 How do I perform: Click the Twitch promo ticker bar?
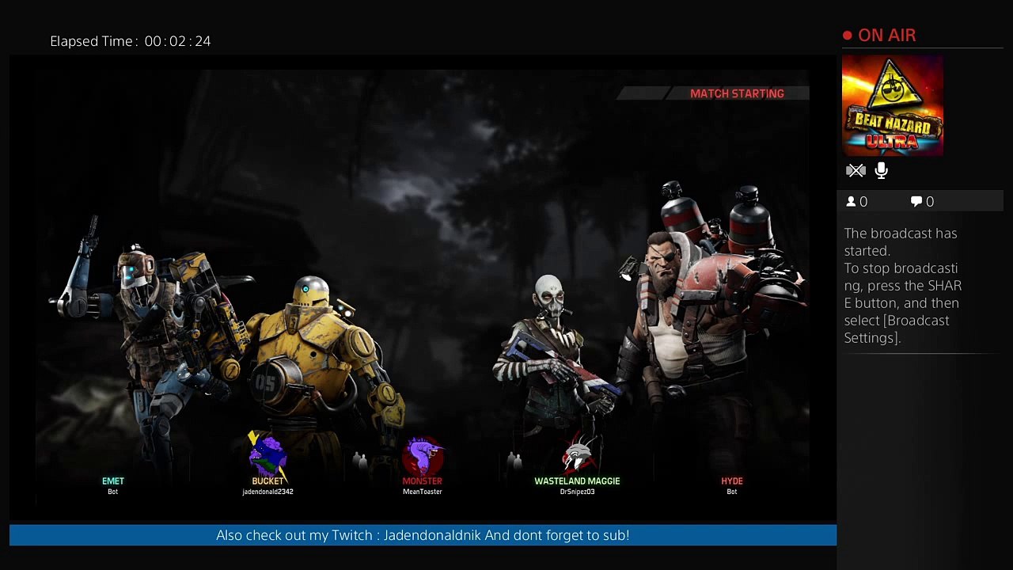(423, 535)
